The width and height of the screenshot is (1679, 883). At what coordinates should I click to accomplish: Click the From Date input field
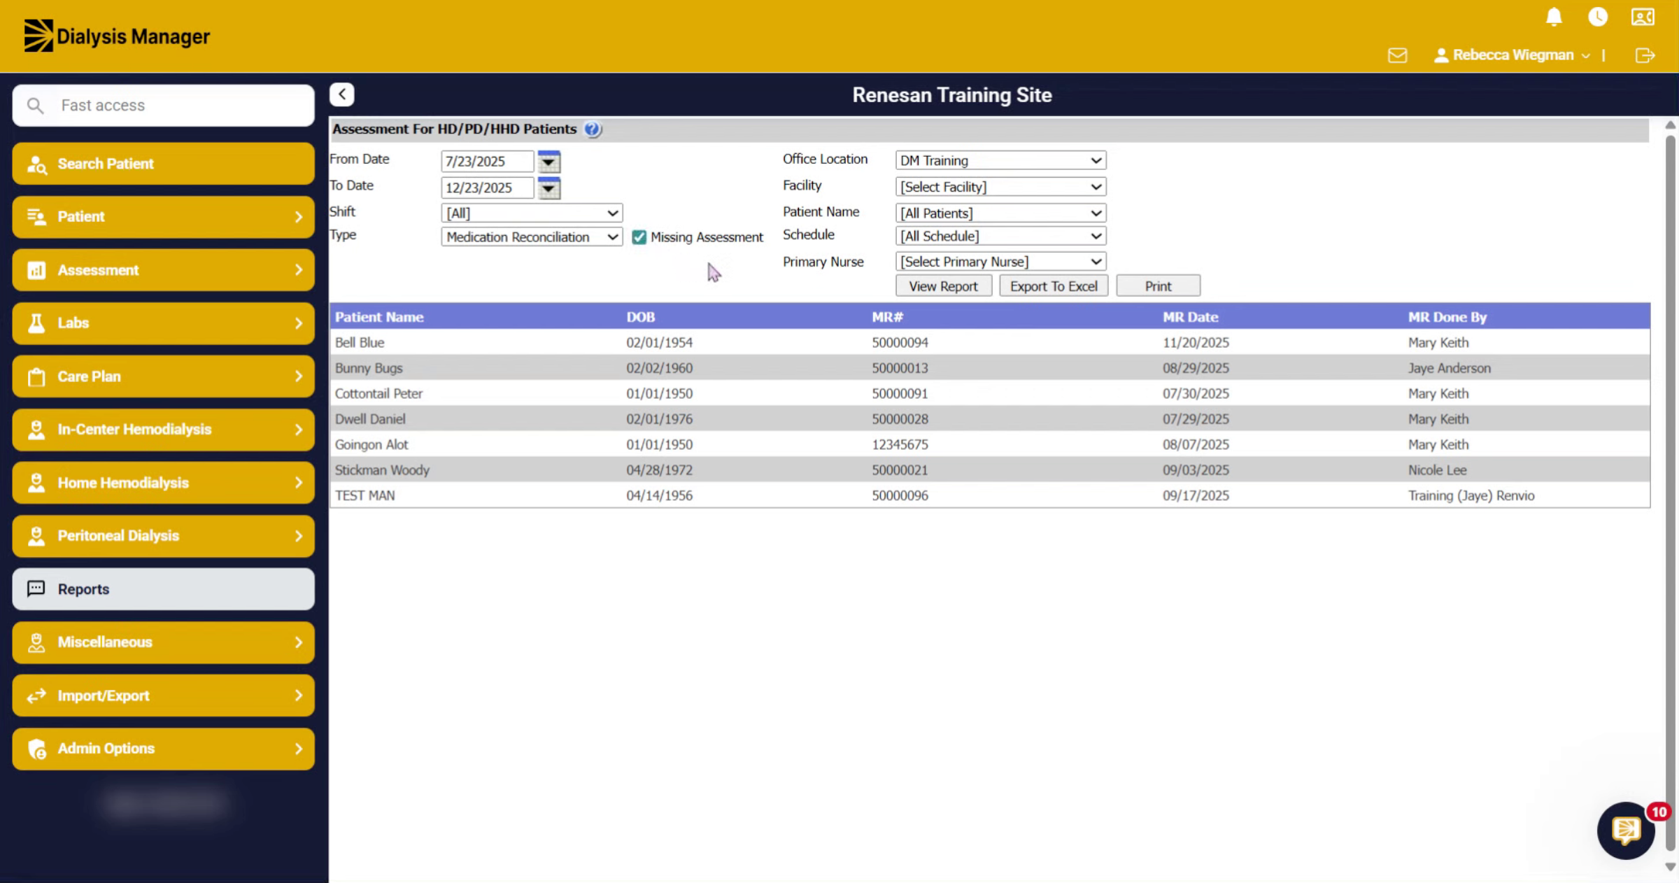pyautogui.click(x=487, y=162)
